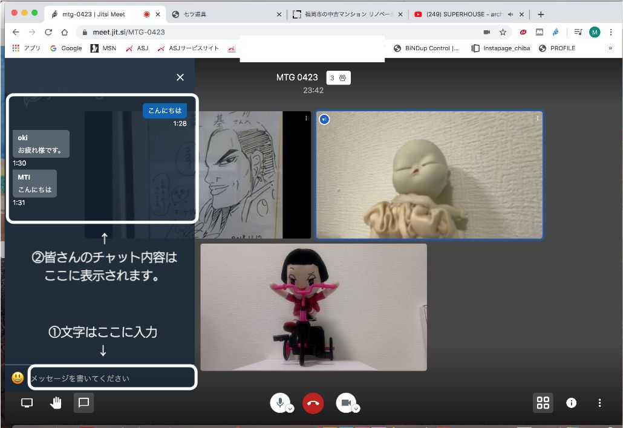Switch to 福岡市の中古マンション tab
The image size is (623, 428).
tap(348, 15)
